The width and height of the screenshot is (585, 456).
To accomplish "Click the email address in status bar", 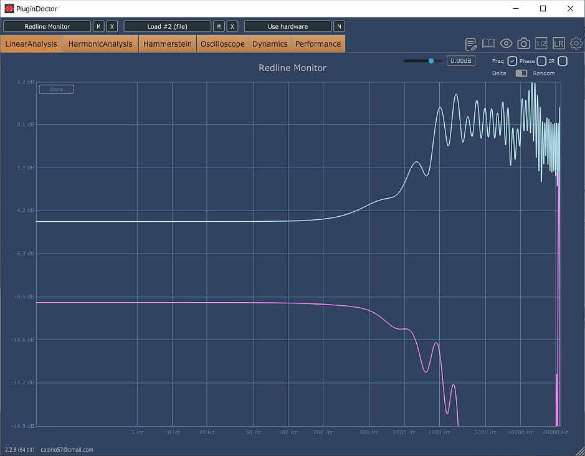I will (x=67, y=450).
